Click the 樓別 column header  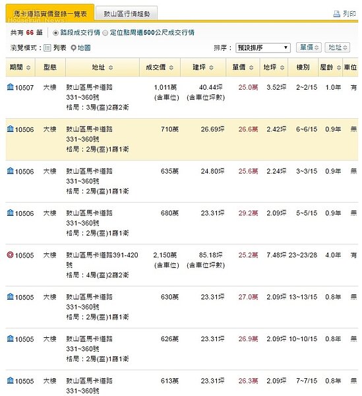coord(303,67)
